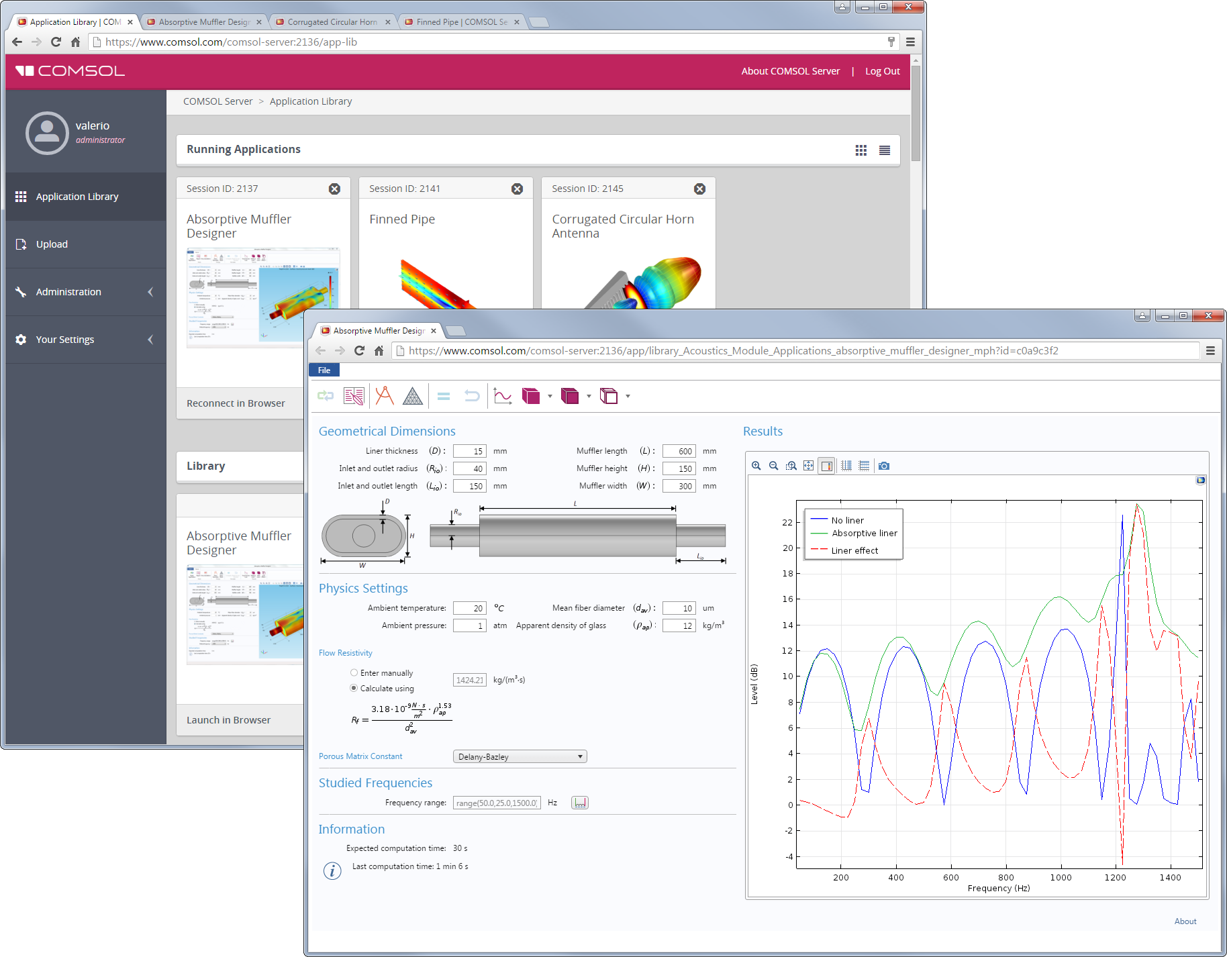Switch to the Corrugated Circular Horn browser tab

click(x=332, y=22)
